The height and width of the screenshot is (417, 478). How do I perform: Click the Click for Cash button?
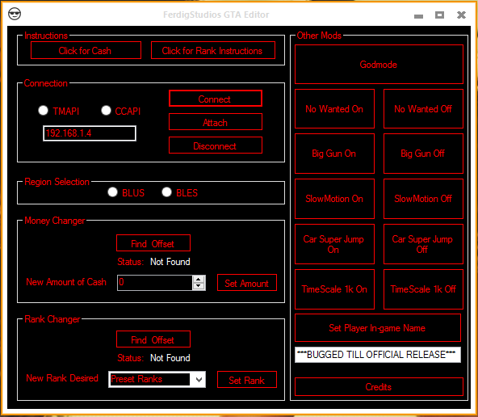(x=86, y=50)
